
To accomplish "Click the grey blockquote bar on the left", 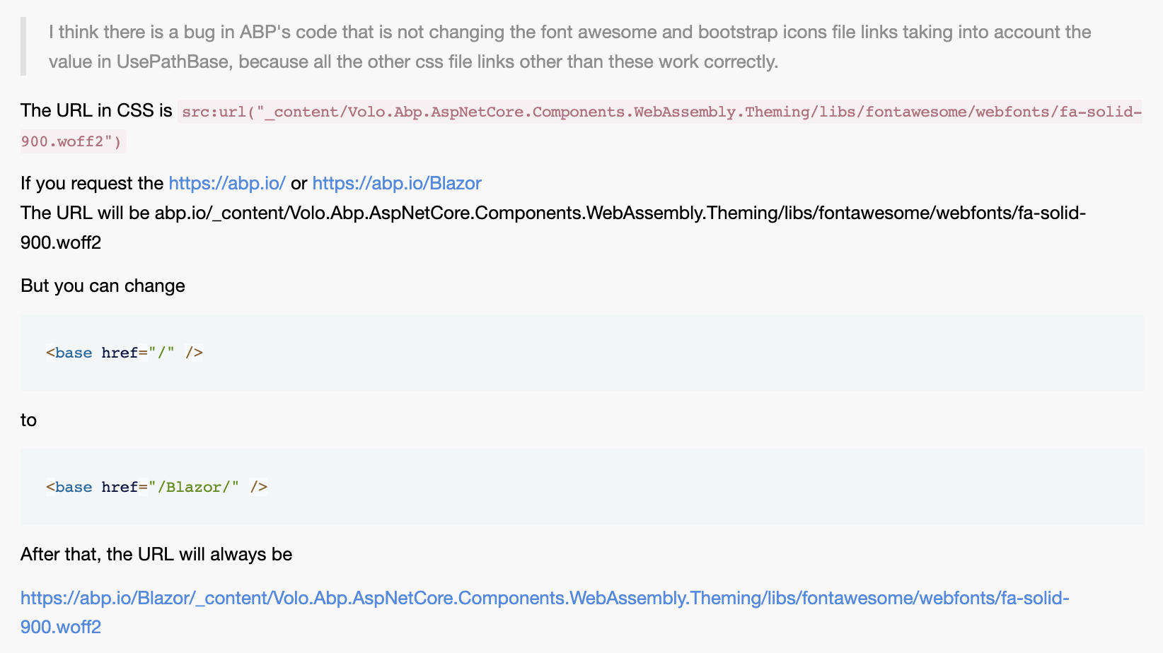I will 23,47.
